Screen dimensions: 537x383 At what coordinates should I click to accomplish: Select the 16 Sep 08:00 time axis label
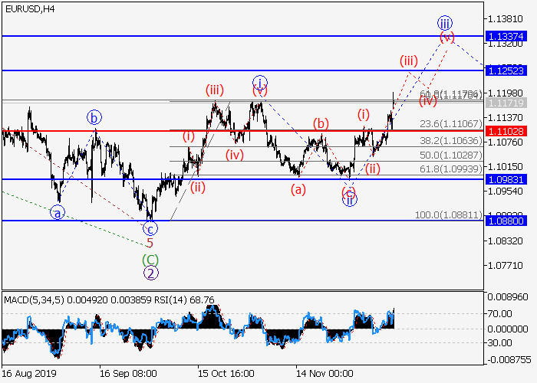[x=128, y=375]
